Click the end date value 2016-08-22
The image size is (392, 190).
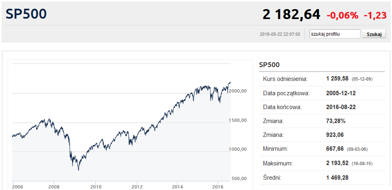pyautogui.click(x=341, y=107)
